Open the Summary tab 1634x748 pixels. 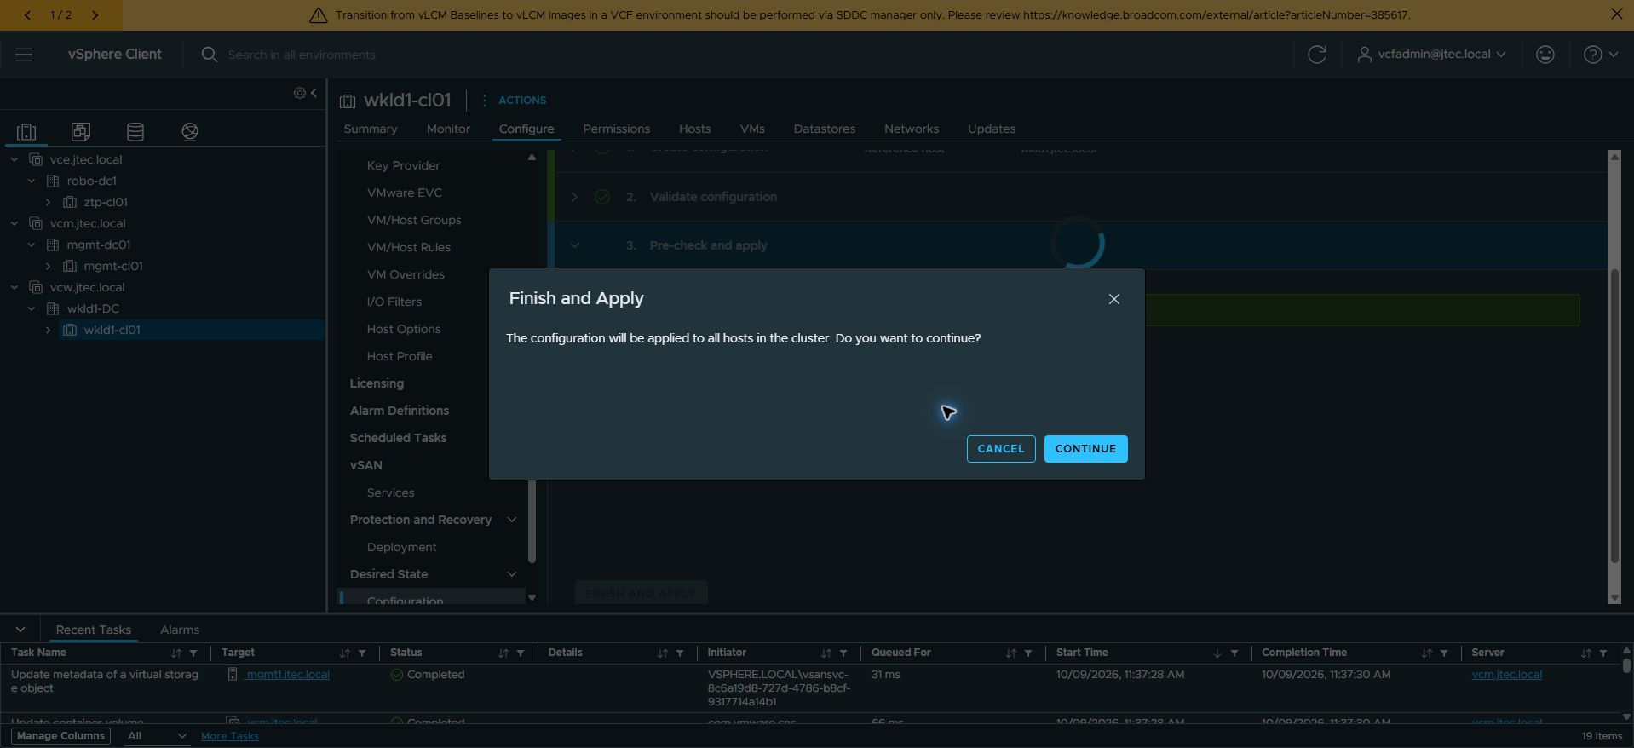coord(371,129)
